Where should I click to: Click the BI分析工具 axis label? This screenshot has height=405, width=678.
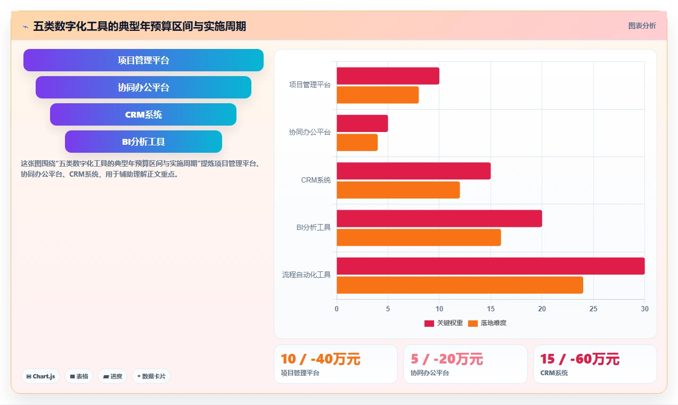click(x=314, y=227)
